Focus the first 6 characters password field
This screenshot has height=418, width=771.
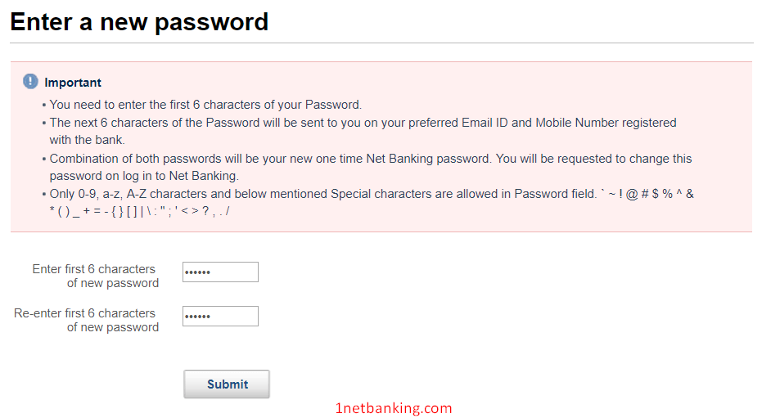pos(220,272)
